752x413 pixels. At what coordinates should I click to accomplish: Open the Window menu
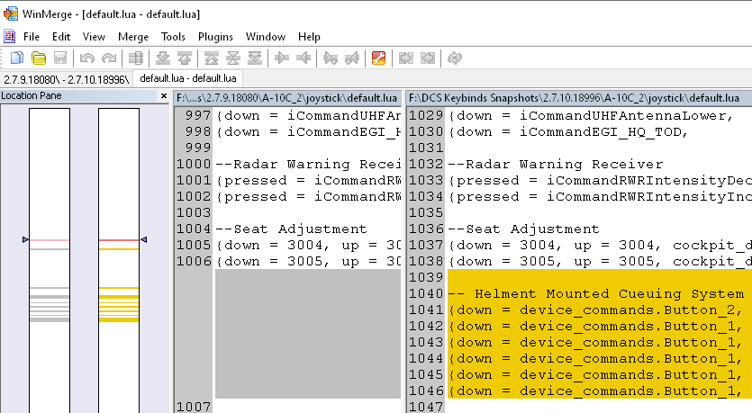click(x=265, y=37)
